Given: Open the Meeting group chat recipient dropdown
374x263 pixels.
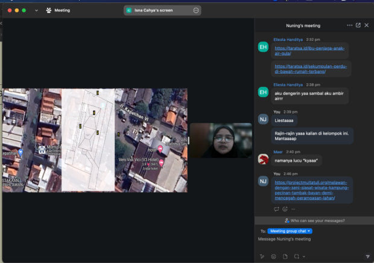Looking at the screenshot, I should 290,231.
